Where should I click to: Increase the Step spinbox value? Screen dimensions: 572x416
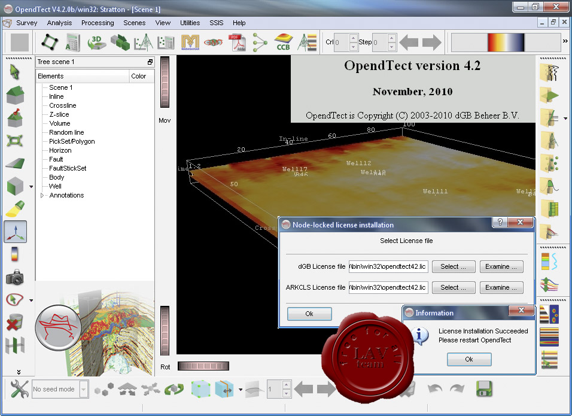click(x=392, y=38)
